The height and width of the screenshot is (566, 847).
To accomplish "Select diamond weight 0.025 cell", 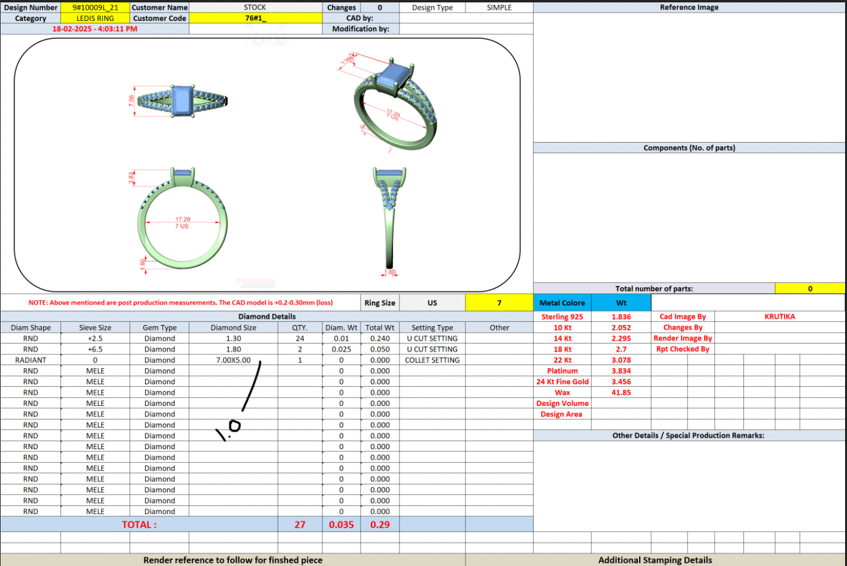I will click(x=341, y=350).
